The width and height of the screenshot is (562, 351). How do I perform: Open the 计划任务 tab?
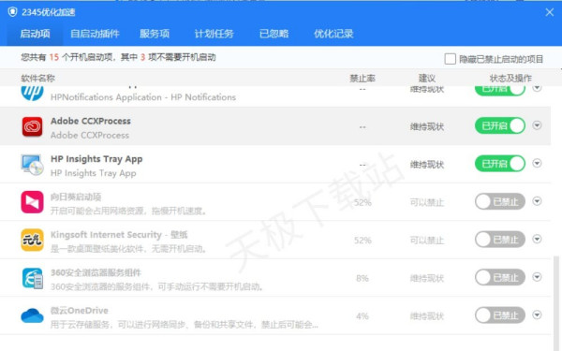point(214,34)
